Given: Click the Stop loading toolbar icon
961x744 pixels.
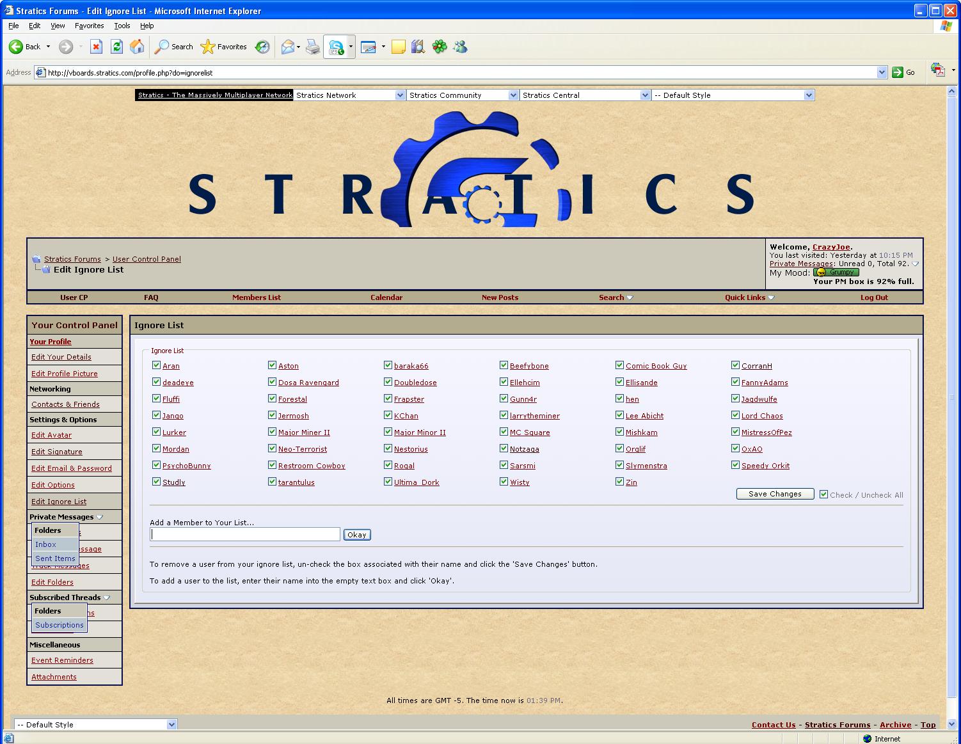Looking at the screenshot, I should pos(96,47).
